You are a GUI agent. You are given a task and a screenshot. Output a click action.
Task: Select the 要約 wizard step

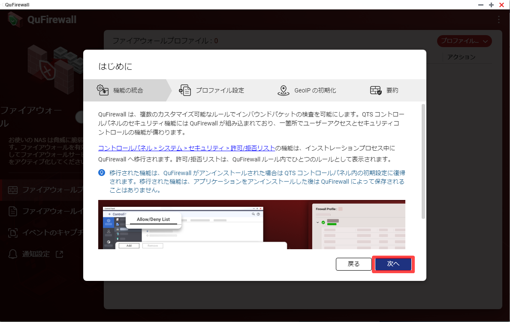384,90
